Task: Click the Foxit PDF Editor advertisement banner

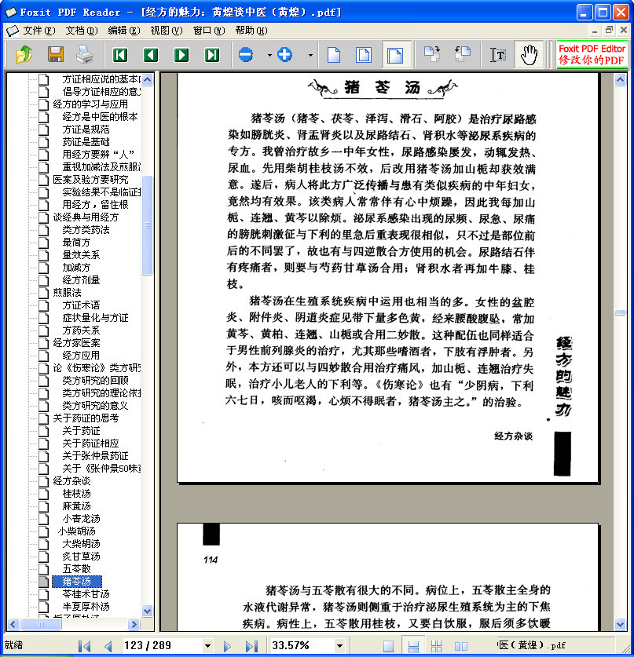Action: [592, 55]
